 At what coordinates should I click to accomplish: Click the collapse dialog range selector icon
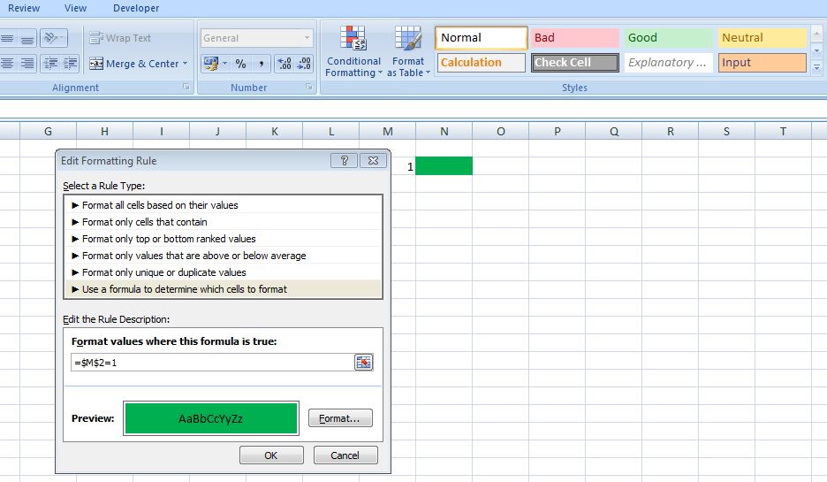coord(364,363)
